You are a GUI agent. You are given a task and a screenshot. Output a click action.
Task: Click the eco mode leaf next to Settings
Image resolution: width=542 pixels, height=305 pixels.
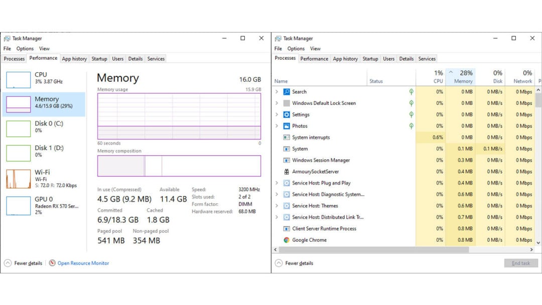click(x=411, y=114)
